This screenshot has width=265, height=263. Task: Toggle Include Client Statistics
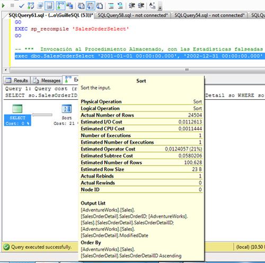tap(70, 6)
